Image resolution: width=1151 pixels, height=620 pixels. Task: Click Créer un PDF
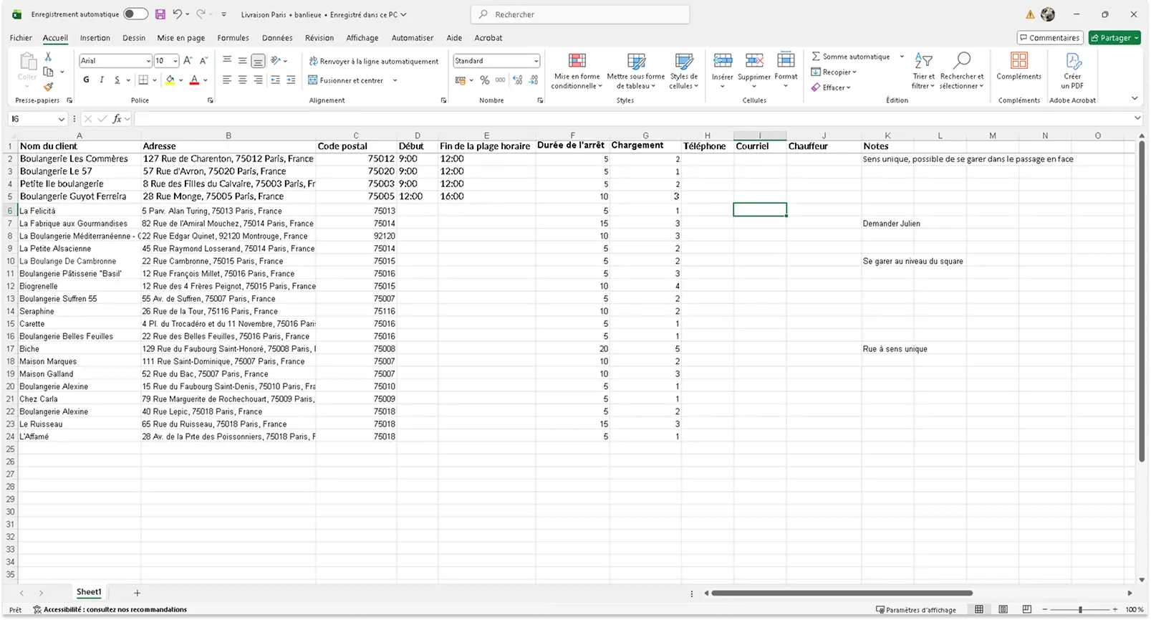coord(1072,70)
